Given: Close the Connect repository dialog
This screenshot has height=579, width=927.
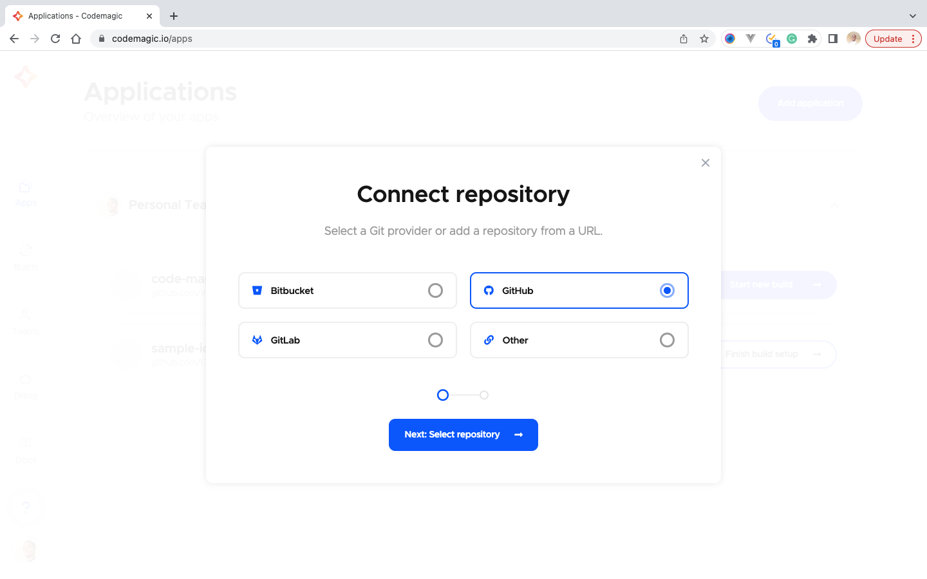Looking at the screenshot, I should [x=706, y=163].
